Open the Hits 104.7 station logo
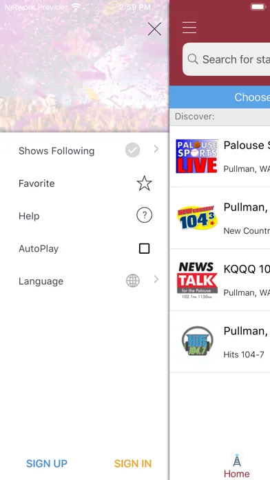 tap(197, 341)
